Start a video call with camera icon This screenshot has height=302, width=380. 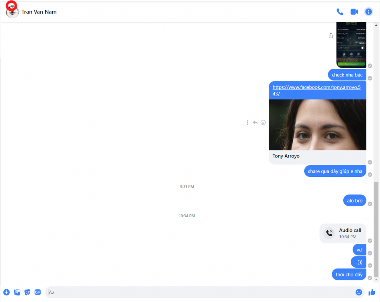[354, 12]
